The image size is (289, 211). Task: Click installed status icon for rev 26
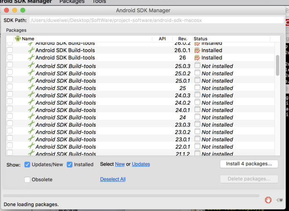click(x=197, y=58)
